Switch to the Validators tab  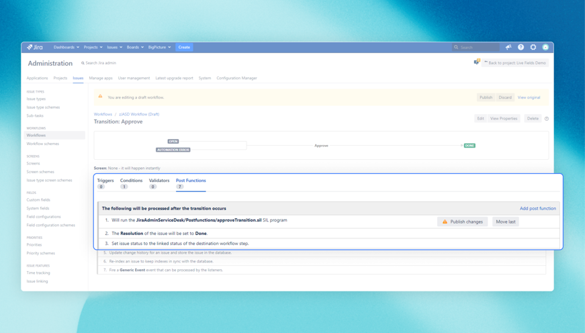(159, 181)
